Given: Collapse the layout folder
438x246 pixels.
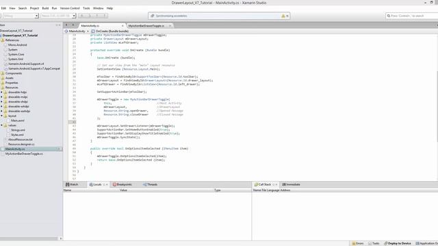Looking at the screenshot, I should (x=1, y=115).
